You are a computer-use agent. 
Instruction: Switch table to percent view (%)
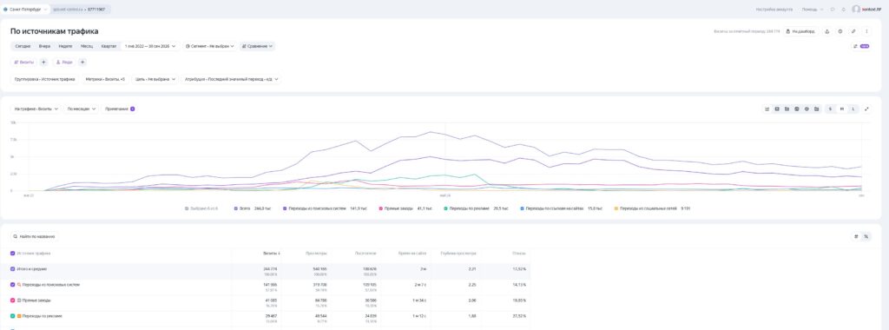coord(866,236)
